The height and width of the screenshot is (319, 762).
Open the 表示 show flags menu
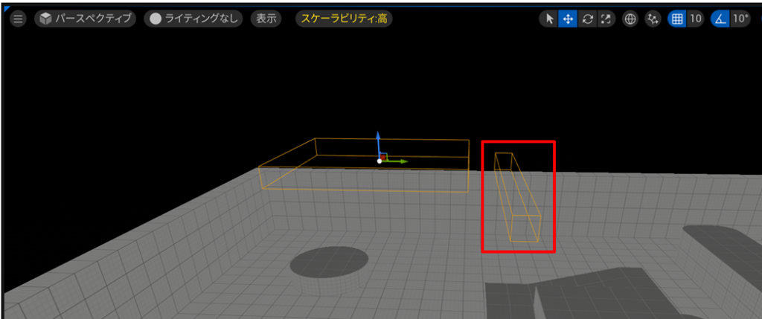click(266, 19)
